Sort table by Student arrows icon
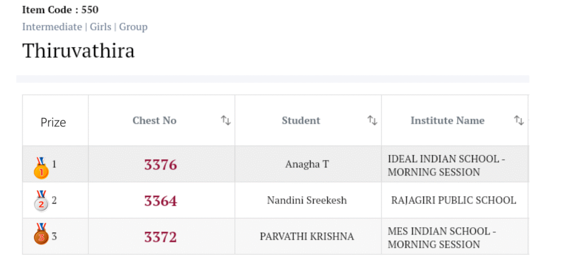The width and height of the screenshot is (577, 275). click(x=372, y=120)
